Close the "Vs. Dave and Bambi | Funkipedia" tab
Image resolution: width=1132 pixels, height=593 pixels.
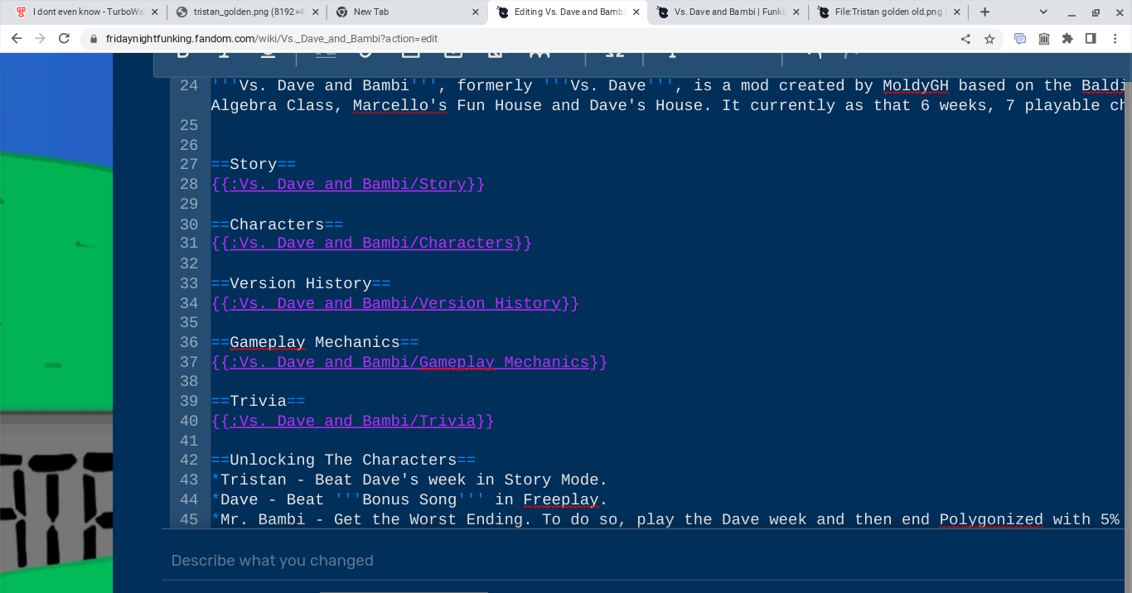[797, 12]
